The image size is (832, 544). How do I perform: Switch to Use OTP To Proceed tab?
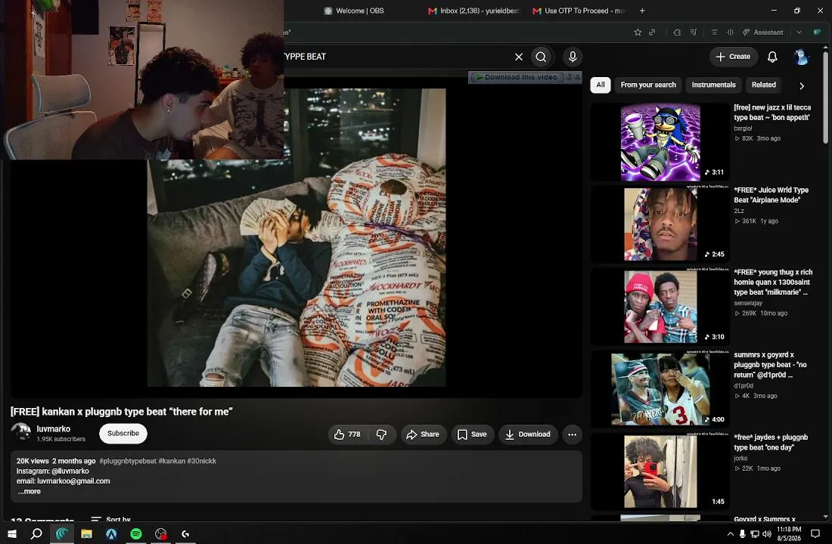(x=579, y=11)
